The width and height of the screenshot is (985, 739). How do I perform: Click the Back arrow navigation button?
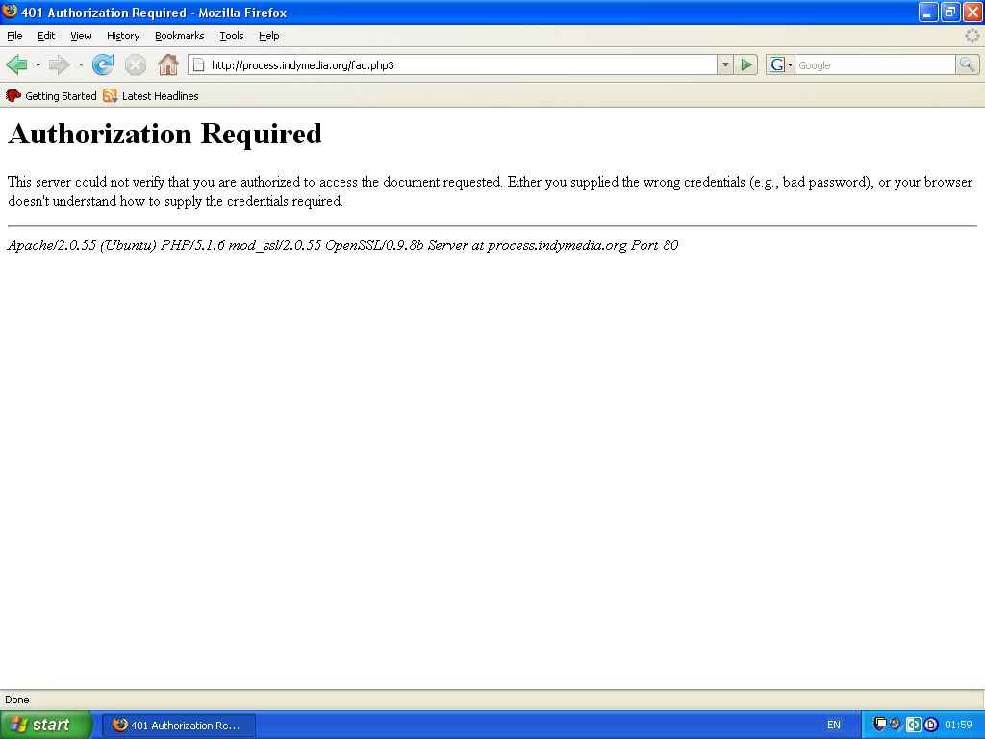tap(16, 64)
